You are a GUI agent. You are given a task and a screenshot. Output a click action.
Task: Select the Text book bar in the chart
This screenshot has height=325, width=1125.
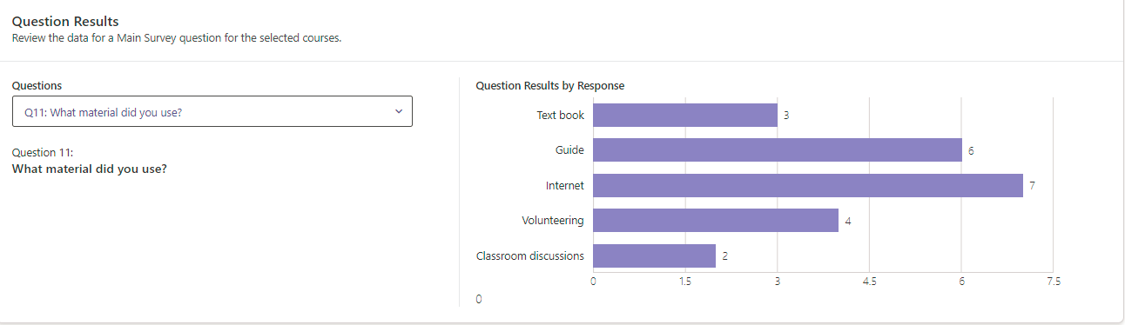click(685, 115)
